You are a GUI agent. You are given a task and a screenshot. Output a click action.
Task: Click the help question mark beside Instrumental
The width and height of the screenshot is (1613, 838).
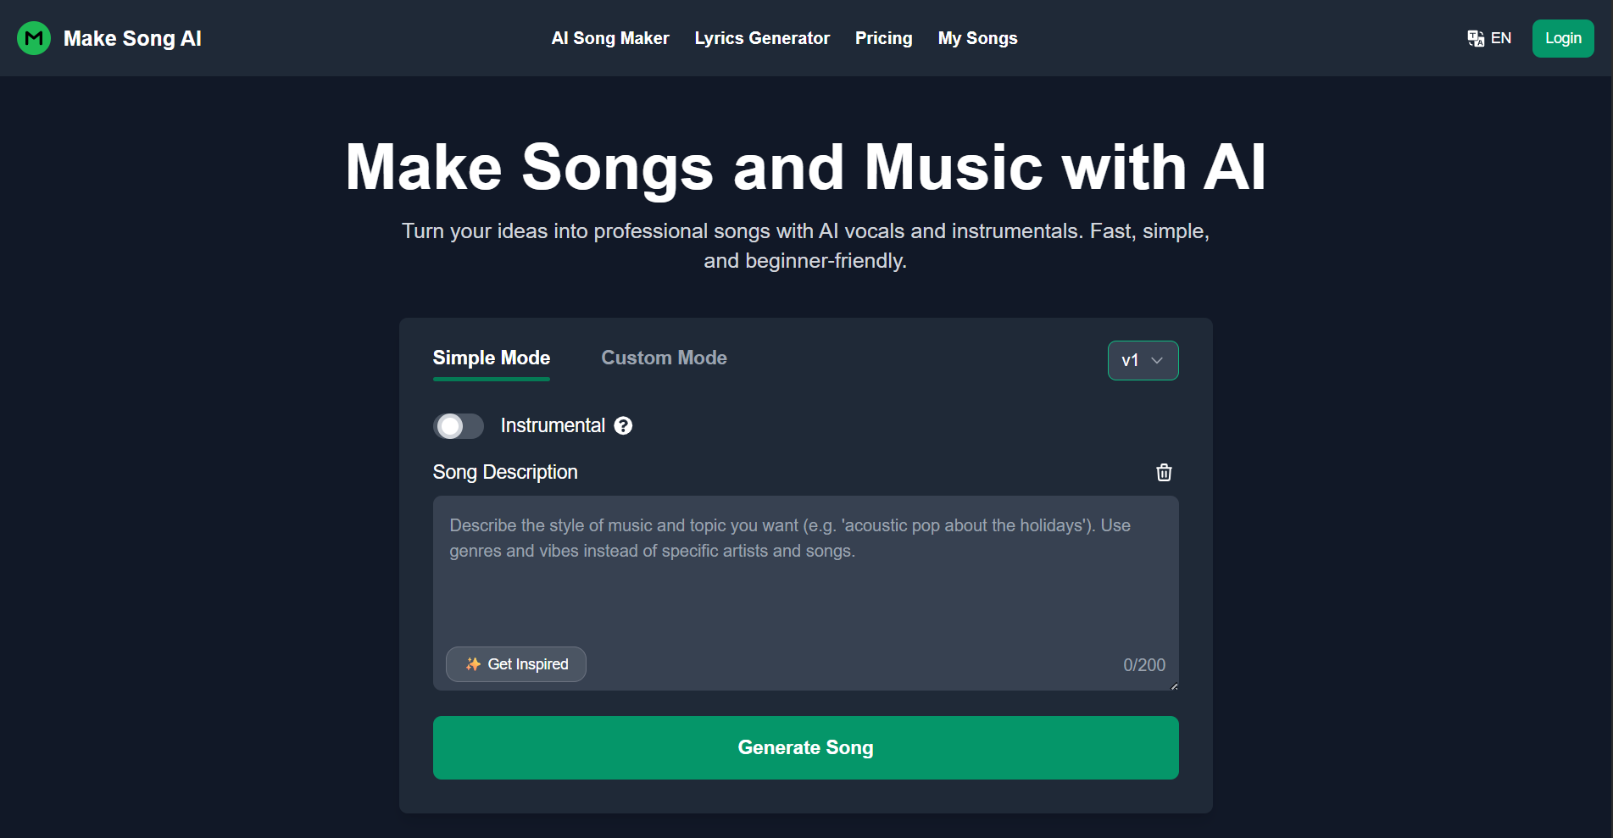[623, 425]
